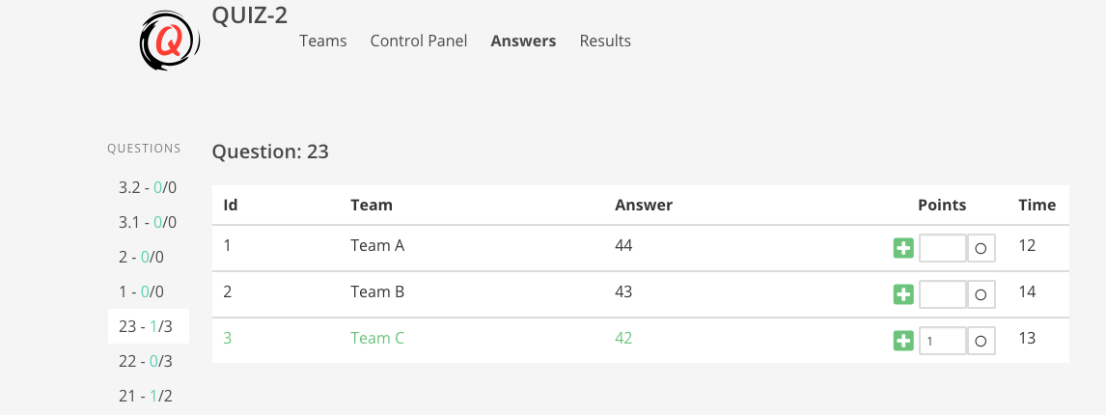
Task: Click the red Q quiz logo
Action: coord(169,41)
